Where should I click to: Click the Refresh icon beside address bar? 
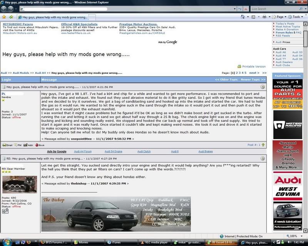pyautogui.click(x=240, y=9)
